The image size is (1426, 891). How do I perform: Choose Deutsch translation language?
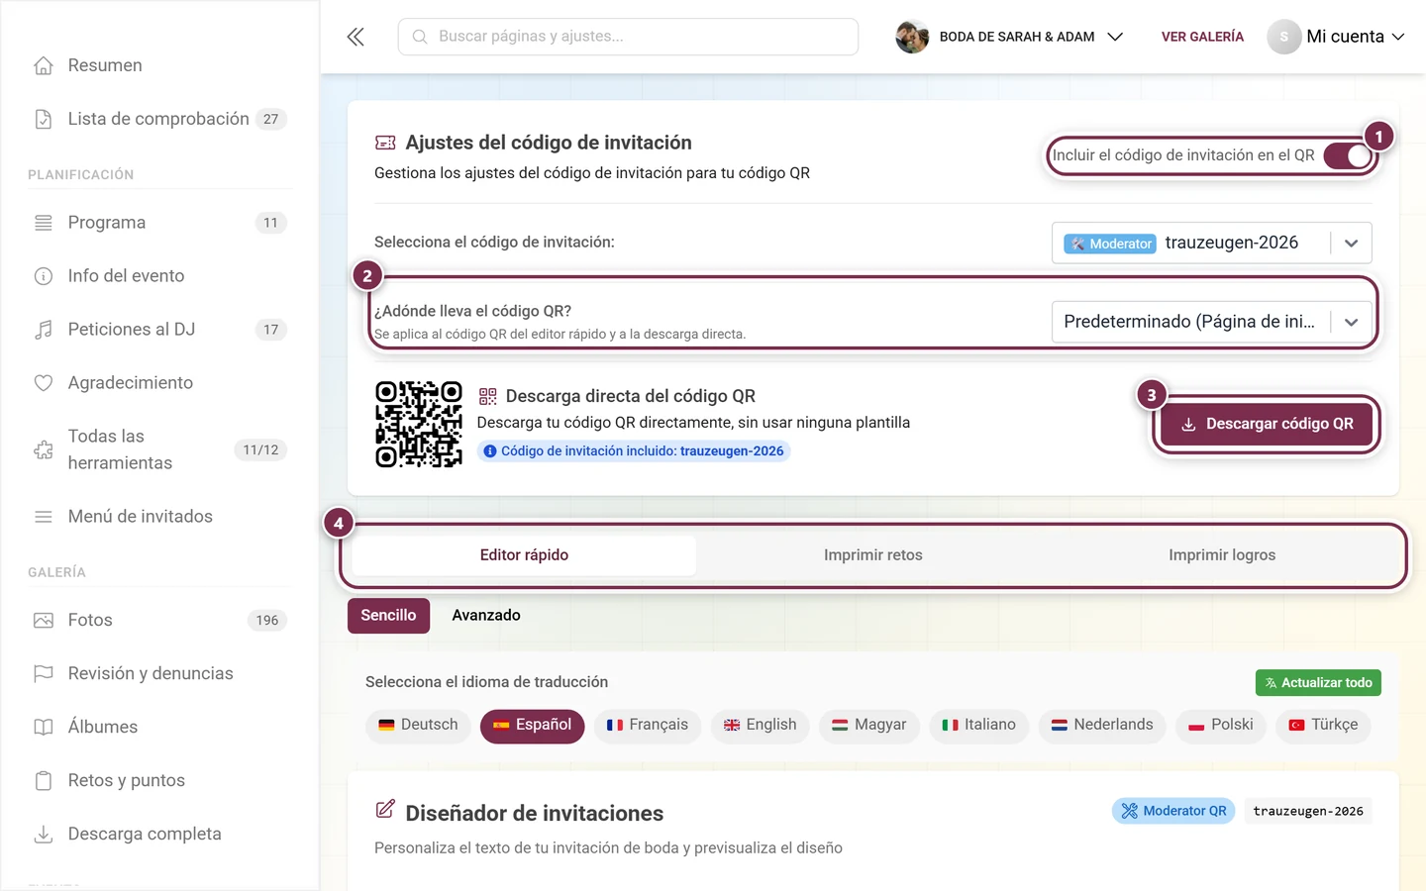[419, 726]
